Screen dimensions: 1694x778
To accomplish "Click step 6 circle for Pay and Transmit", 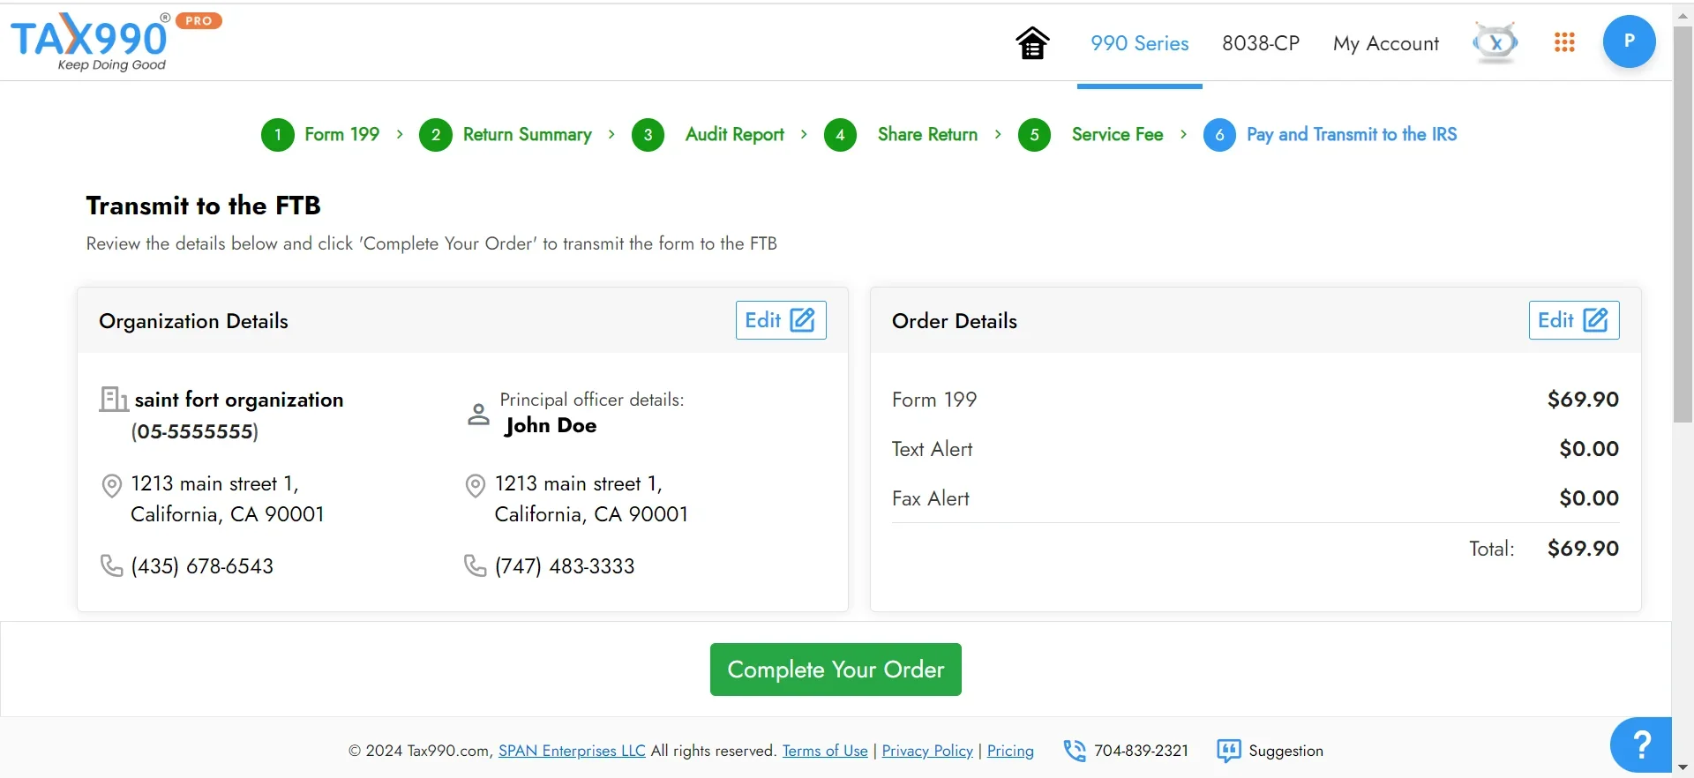I will coord(1220,135).
